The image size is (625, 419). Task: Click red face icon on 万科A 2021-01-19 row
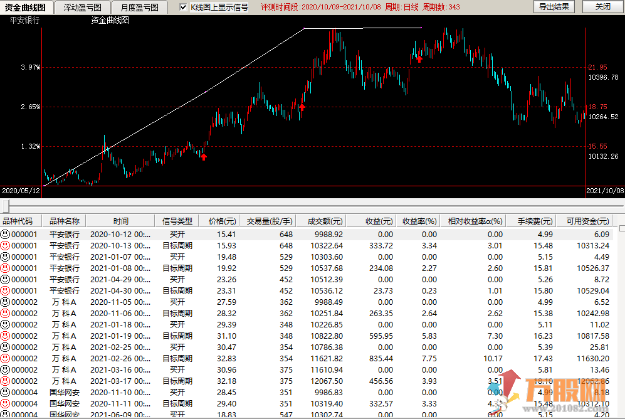(x=5, y=336)
